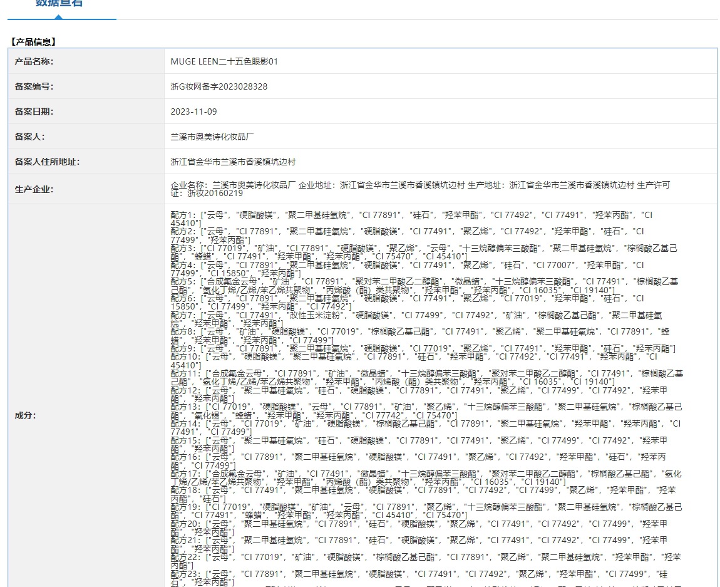Viewport: 720px width, 587px height.
Task: Select the 生产企业 label
Action: [34, 189]
